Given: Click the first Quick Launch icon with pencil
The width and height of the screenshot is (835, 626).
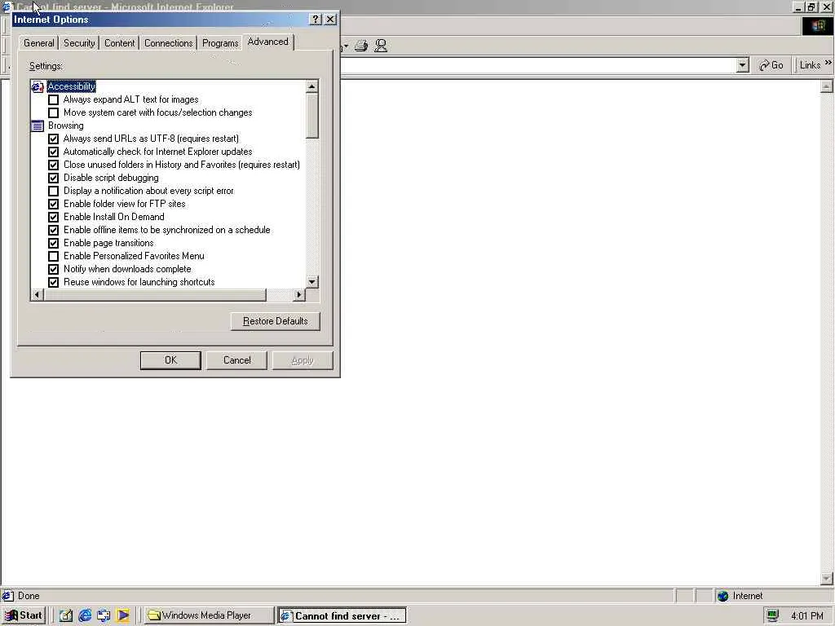Looking at the screenshot, I should (66, 616).
